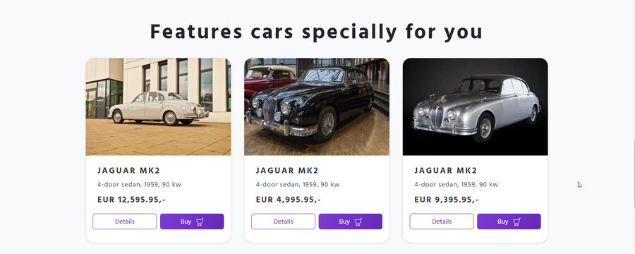The width and height of the screenshot is (635, 254).
Task: Click the EUR 9,395.95 price text
Action: (x=447, y=200)
